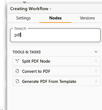Viewport: 102px width, 110px height.
Task: Click the Split PDF Node branch icon
Action: pyautogui.click(x=17, y=61)
